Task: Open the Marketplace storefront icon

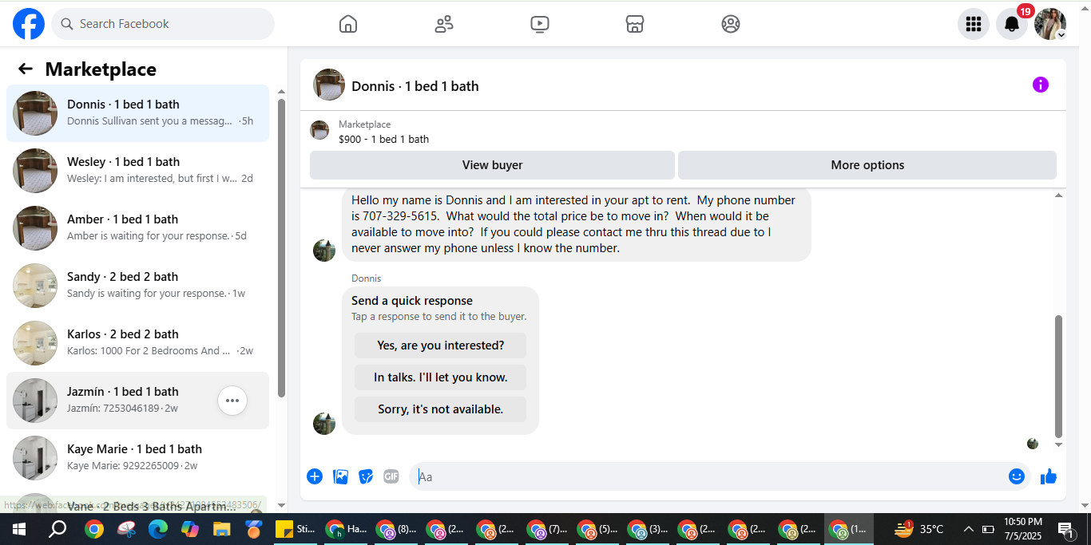Action: tap(635, 24)
